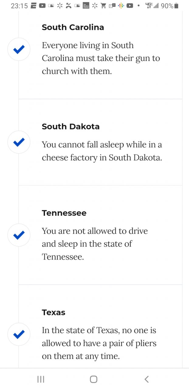Select the Texas heading
The width and height of the screenshot is (189, 390).
[x=53, y=312]
